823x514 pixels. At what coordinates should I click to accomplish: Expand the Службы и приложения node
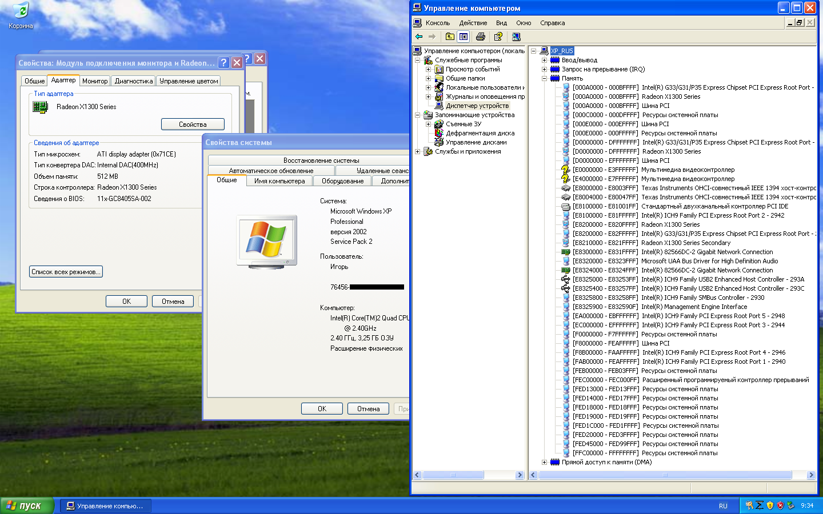point(417,151)
